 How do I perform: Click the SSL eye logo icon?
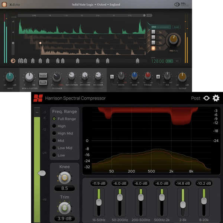(x=177, y=4)
